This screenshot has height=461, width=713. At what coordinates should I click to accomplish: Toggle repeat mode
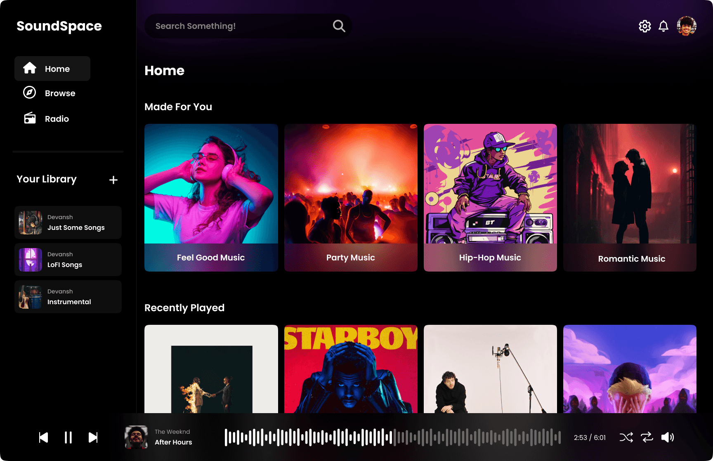[647, 437]
